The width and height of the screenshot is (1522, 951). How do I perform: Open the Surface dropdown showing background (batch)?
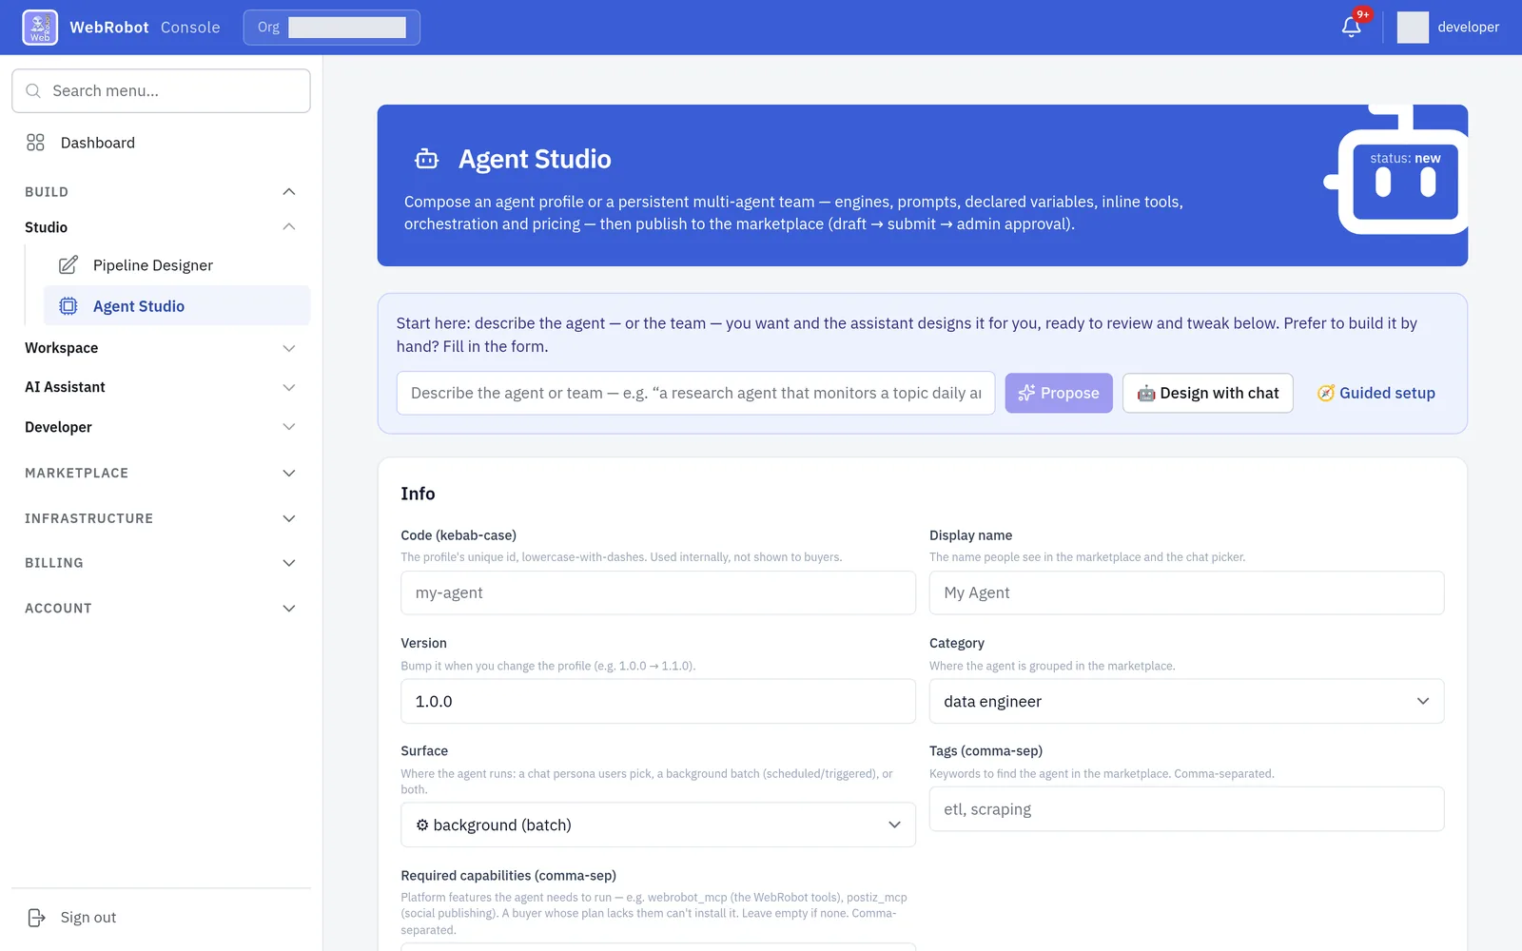pyautogui.click(x=657, y=825)
